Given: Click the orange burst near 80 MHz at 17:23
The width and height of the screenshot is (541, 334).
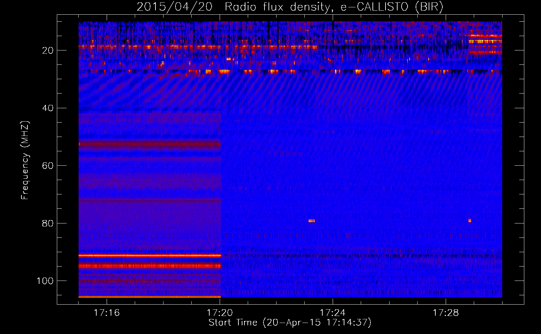Looking at the screenshot, I should (312, 221).
